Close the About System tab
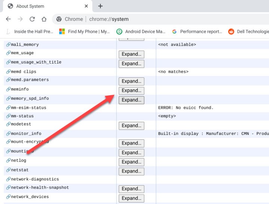 pos(86,6)
